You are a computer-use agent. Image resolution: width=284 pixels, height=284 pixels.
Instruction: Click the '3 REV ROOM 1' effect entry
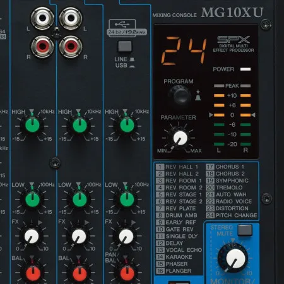point(179,180)
